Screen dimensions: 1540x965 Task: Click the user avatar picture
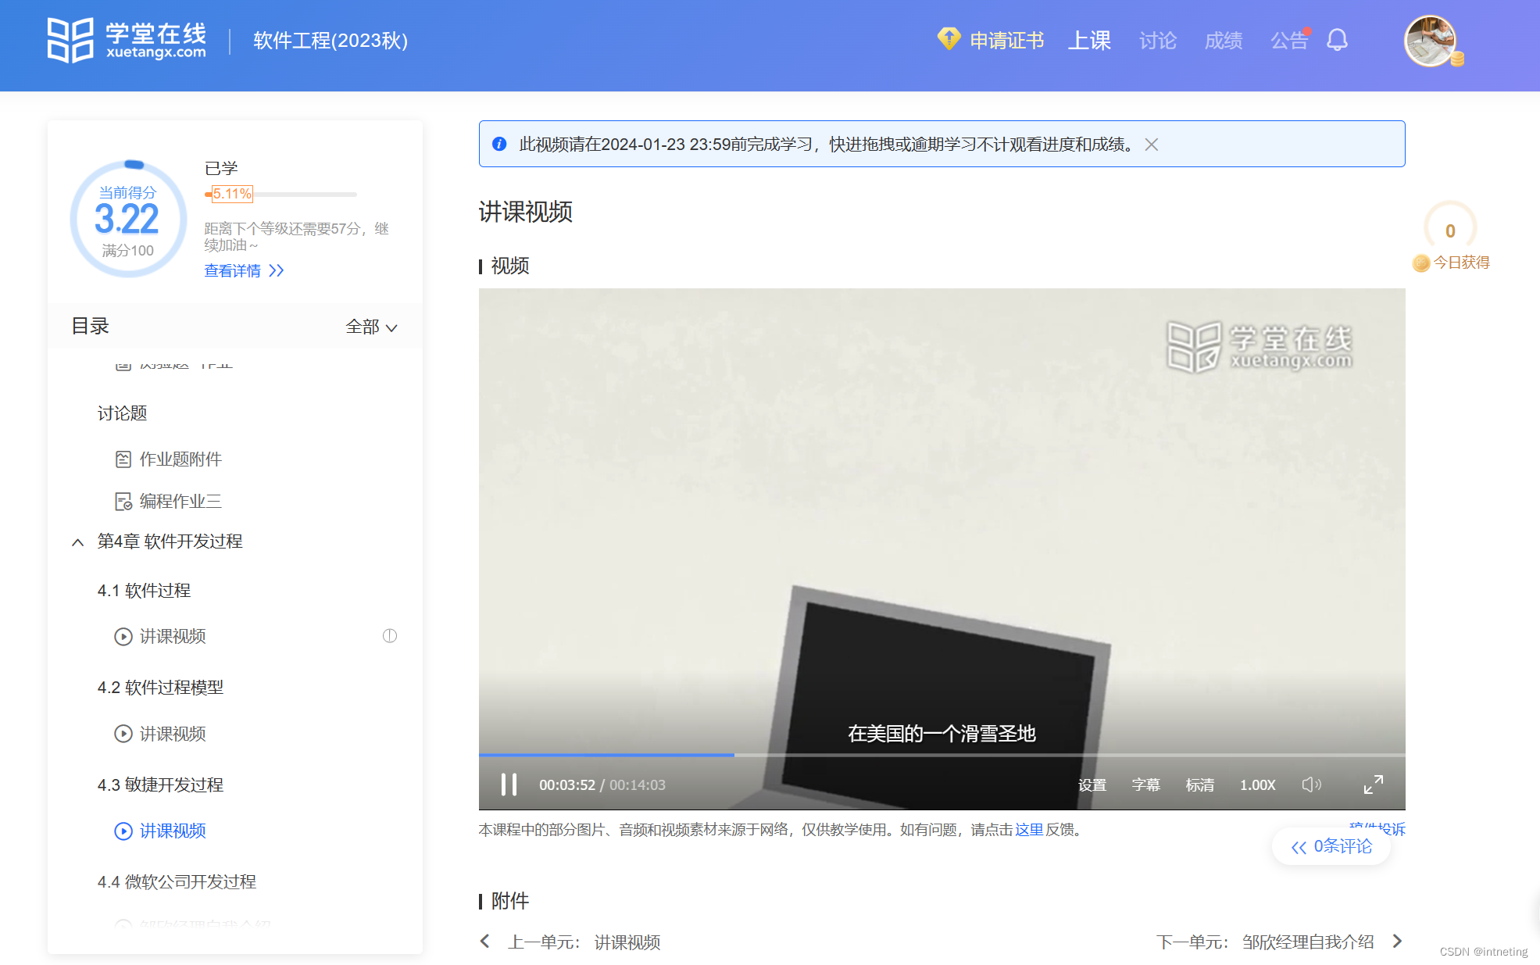point(1430,41)
